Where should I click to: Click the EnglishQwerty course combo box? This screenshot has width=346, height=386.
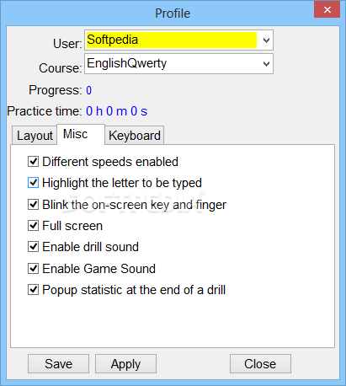tap(178, 64)
